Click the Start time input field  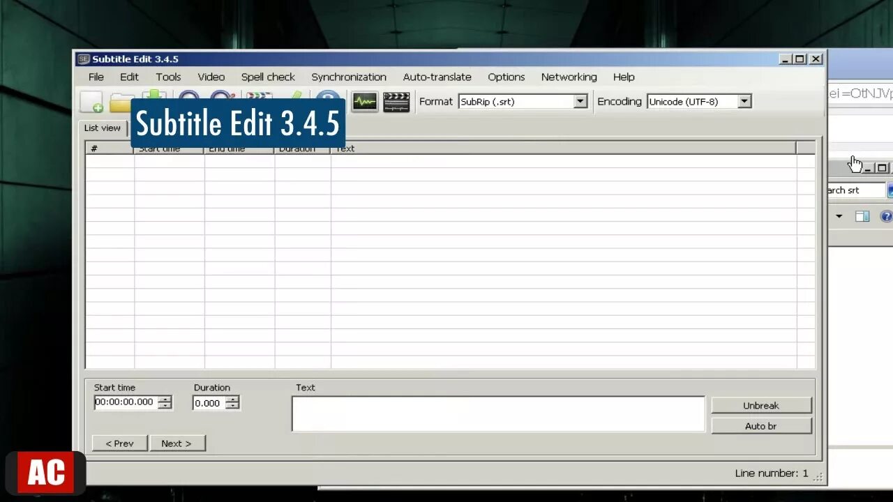(x=126, y=402)
